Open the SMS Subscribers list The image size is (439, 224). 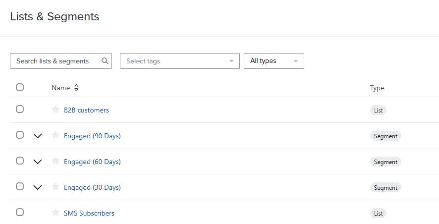click(89, 213)
